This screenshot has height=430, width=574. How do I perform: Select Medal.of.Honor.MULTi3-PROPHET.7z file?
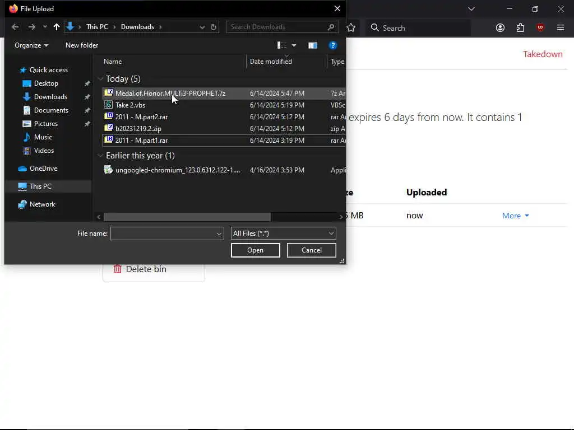pyautogui.click(x=224, y=94)
